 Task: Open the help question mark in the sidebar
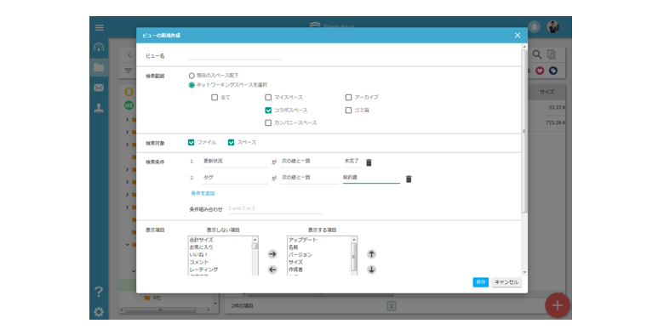click(x=99, y=292)
